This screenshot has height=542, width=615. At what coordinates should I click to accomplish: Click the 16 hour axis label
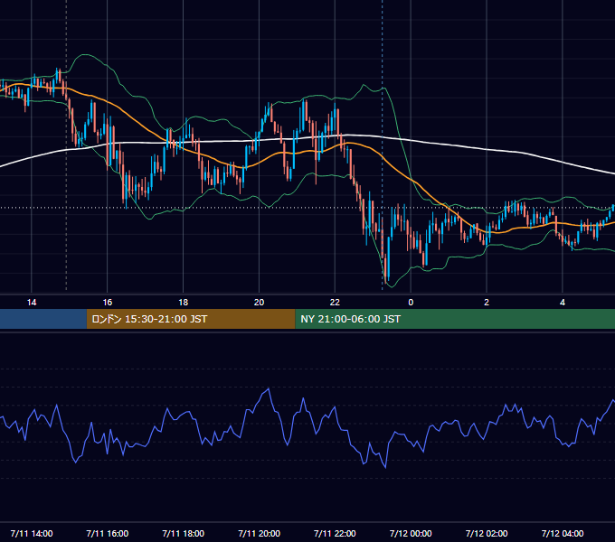[107, 303]
